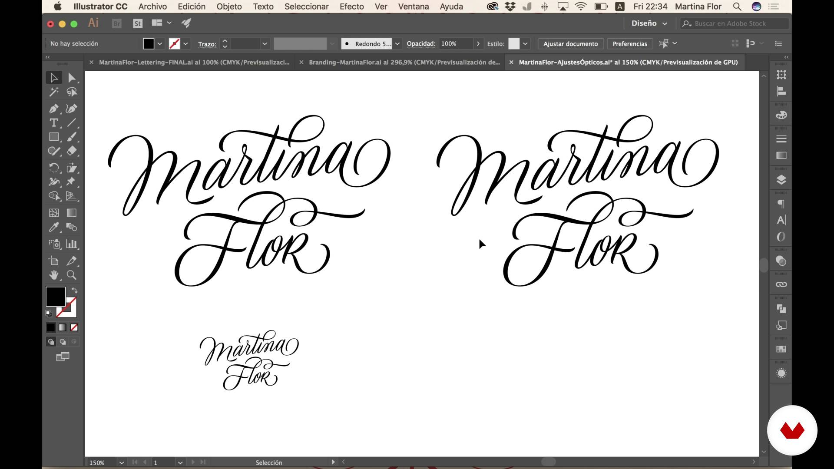
Task: Click the black fill swatch in toolbar
Action: (x=55, y=296)
